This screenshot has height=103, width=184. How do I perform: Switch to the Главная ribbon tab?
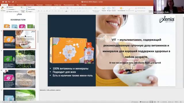click(5, 5)
